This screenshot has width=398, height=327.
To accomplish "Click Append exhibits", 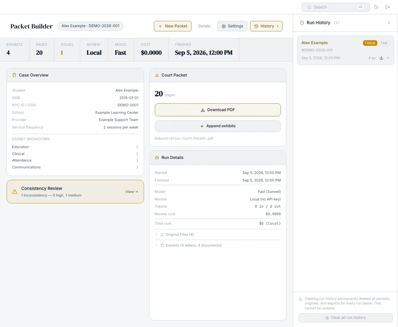I will click(x=218, y=126).
